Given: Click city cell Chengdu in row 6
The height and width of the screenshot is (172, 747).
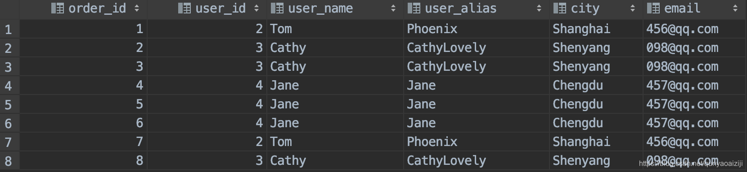Looking at the screenshot, I should coord(596,123).
